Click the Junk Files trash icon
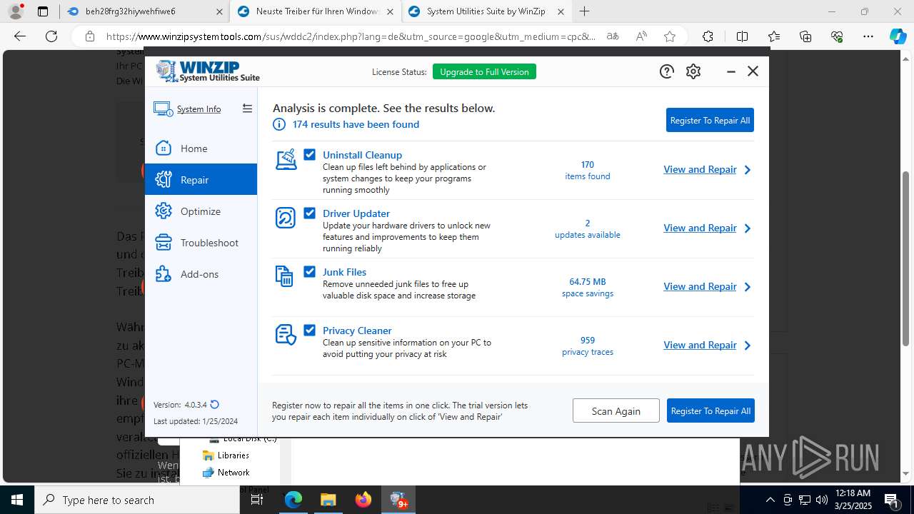Viewport: 914px width, 514px height. (x=285, y=276)
